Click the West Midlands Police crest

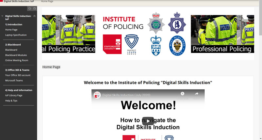click(x=177, y=45)
